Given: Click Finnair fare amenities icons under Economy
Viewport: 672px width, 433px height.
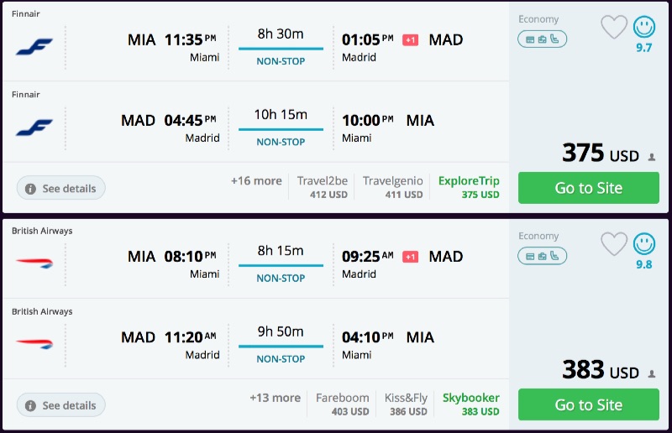Looking at the screenshot, I should [x=542, y=39].
